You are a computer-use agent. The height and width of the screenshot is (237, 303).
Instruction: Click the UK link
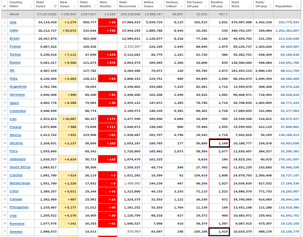coord(12,70)
